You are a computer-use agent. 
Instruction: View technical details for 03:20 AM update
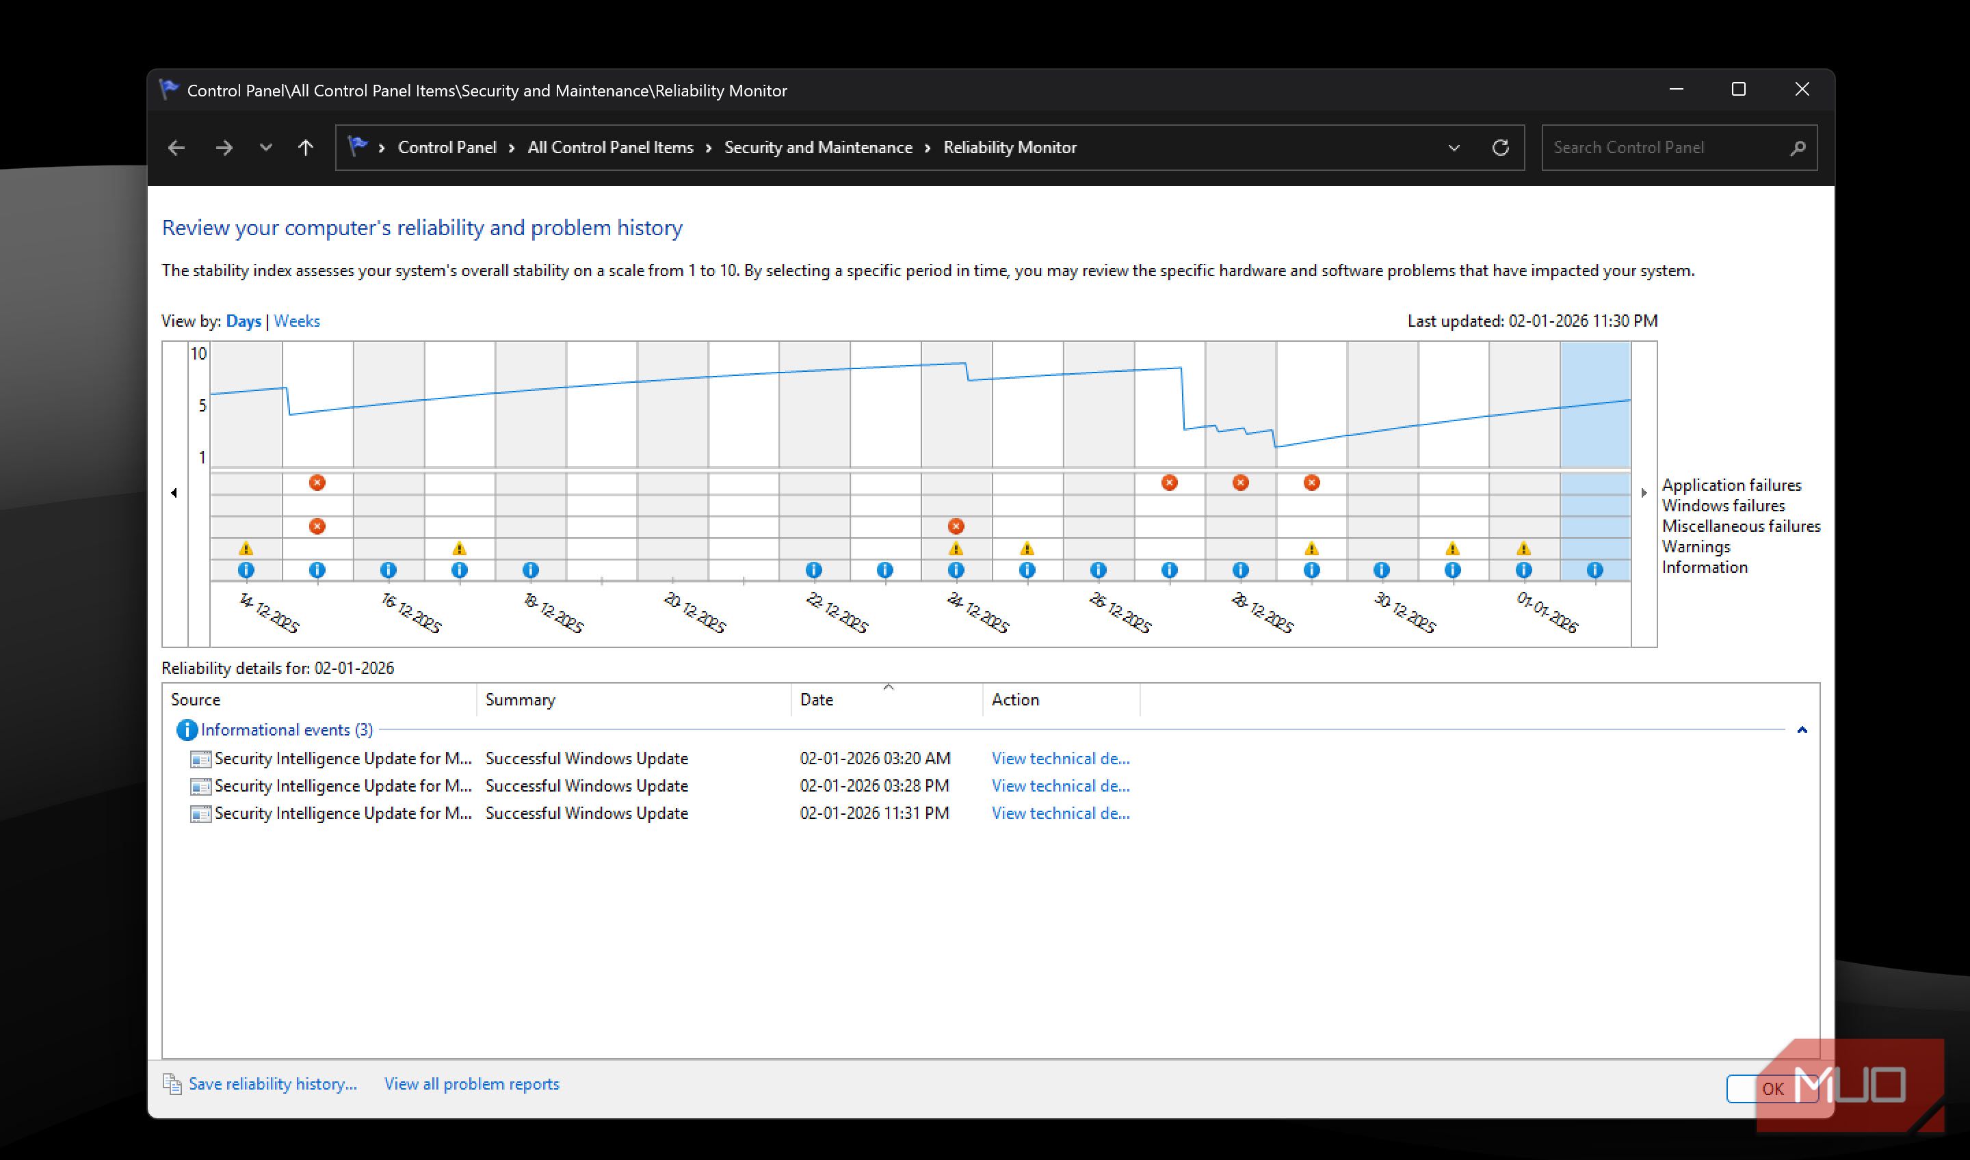coord(1060,758)
